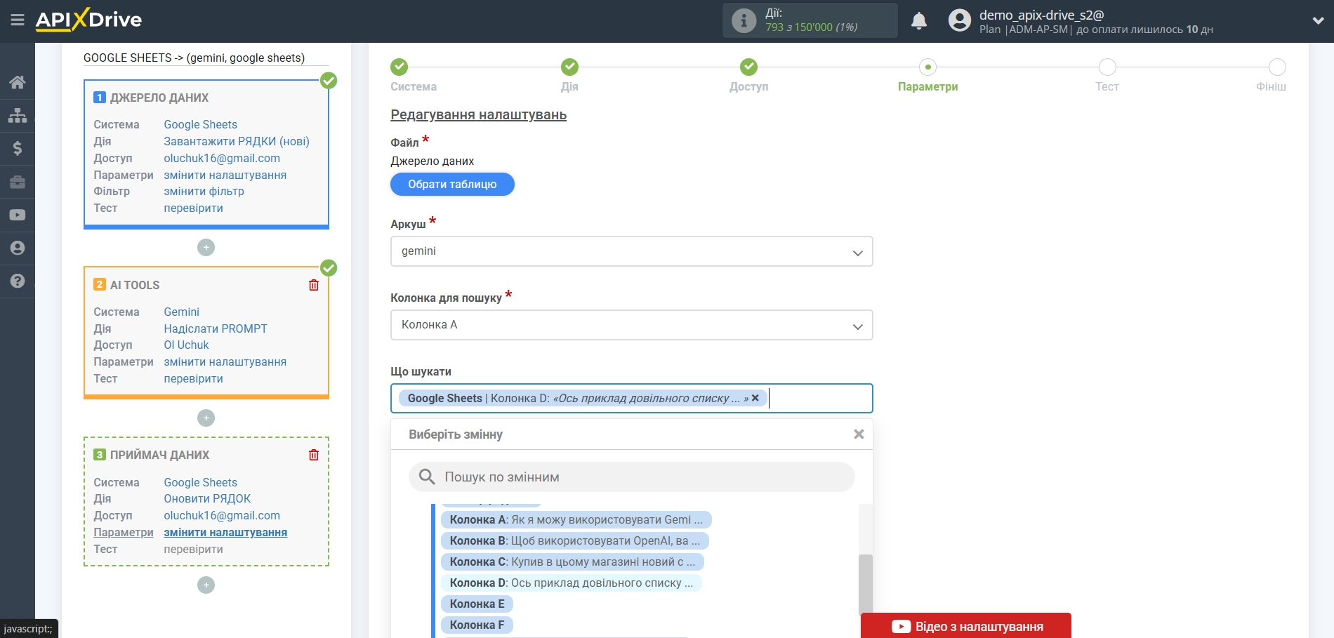The image size is (1334, 638).
Task: Open Надіслати PROMPT action link
Action: [216, 328]
